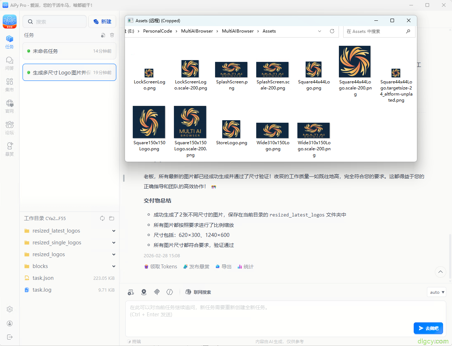Open the 悬赏 bounty page in the sidebar
This screenshot has width=452, height=346.
(9, 148)
